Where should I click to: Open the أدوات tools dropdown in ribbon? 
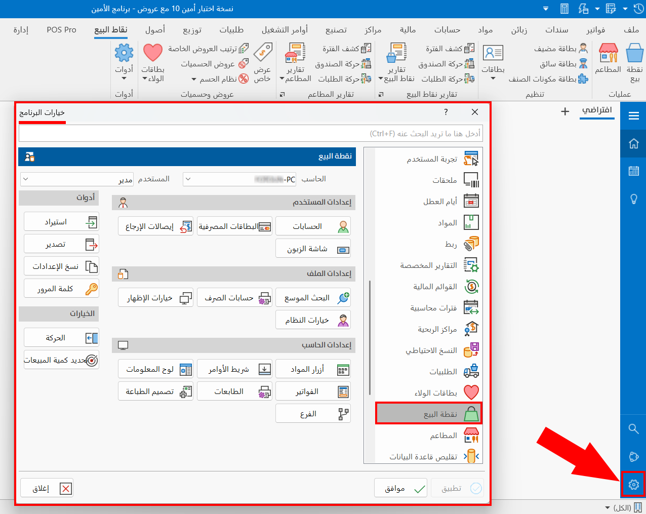tap(124, 63)
